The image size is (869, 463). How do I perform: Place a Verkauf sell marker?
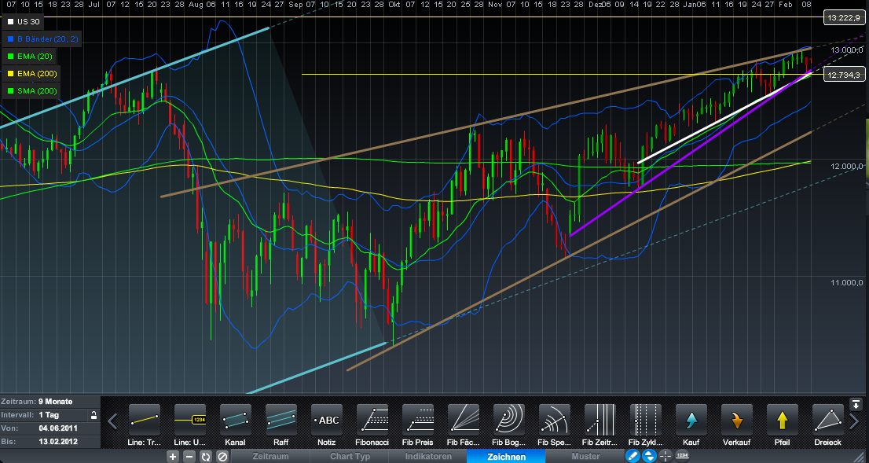736,420
